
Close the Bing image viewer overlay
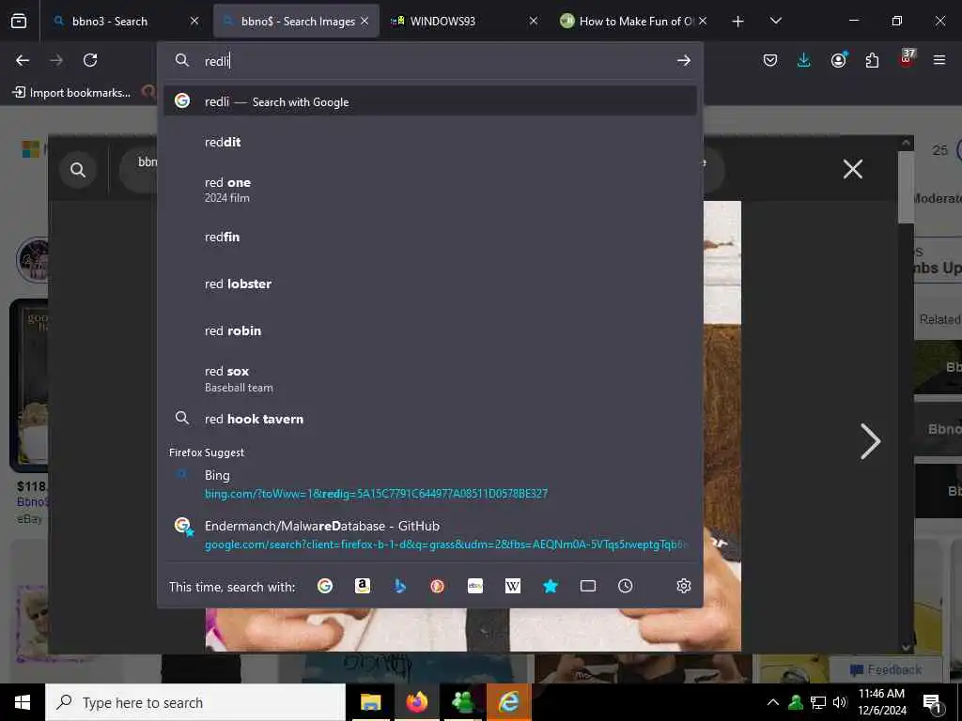click(x=853, y=169)
